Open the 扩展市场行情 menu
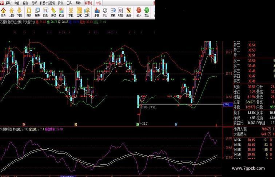 pos(47,3)
